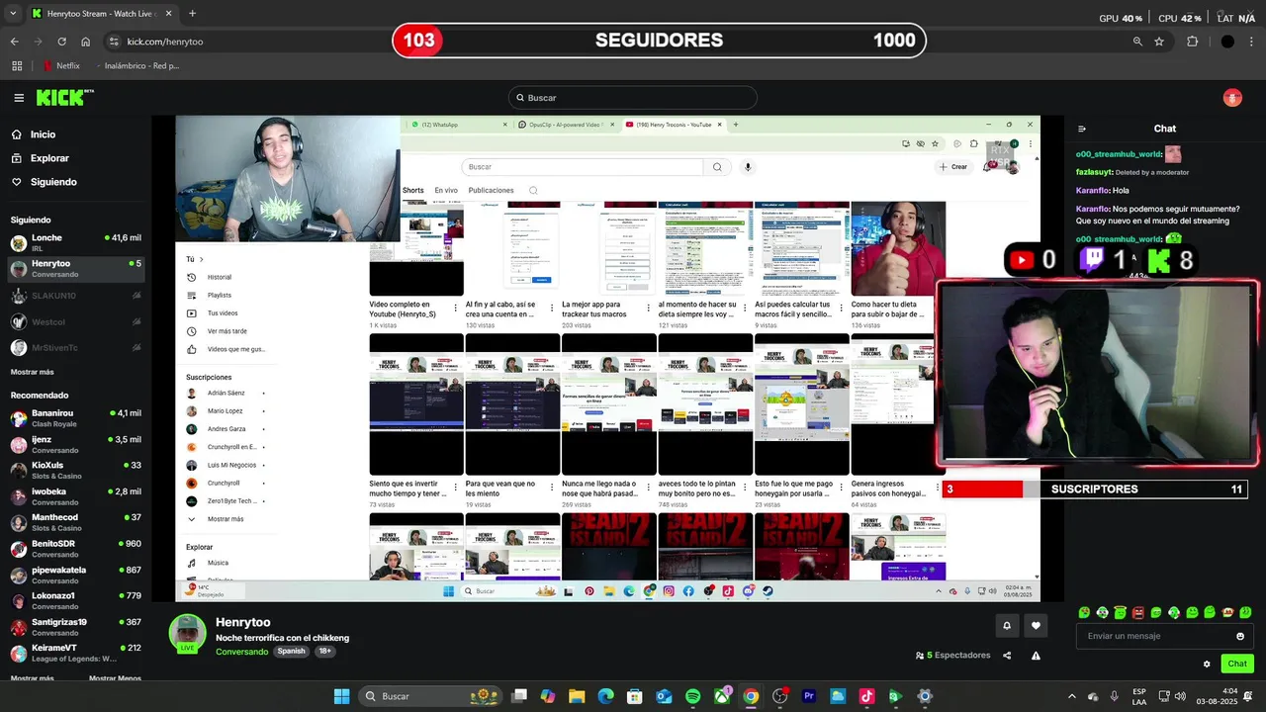Open ijenz recommended channel
This screenshot has width=1266, height=712.
75,445
